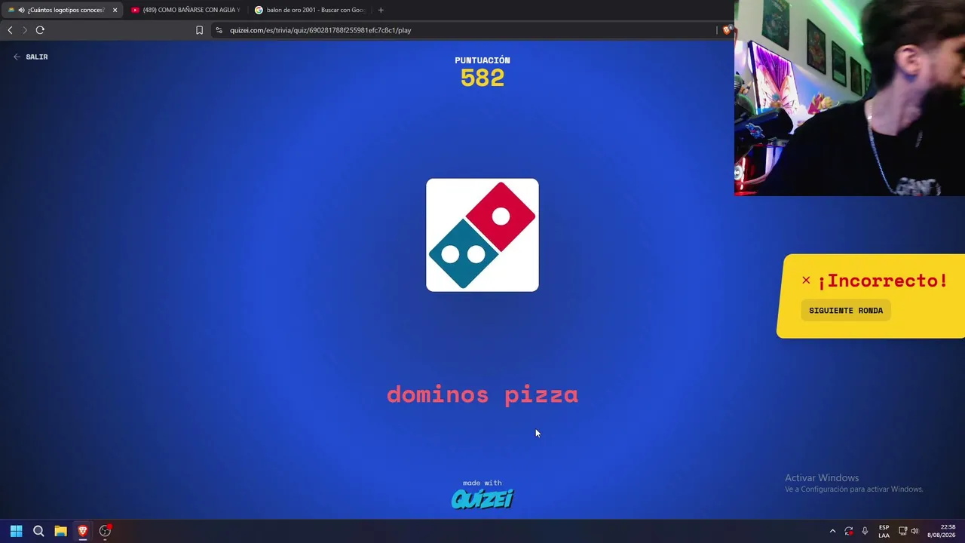This screenshot has height=543, width=965.
Task: Close the '¿Cuántos logotipos conoces?' tab
Action: (x=115, y=10)
